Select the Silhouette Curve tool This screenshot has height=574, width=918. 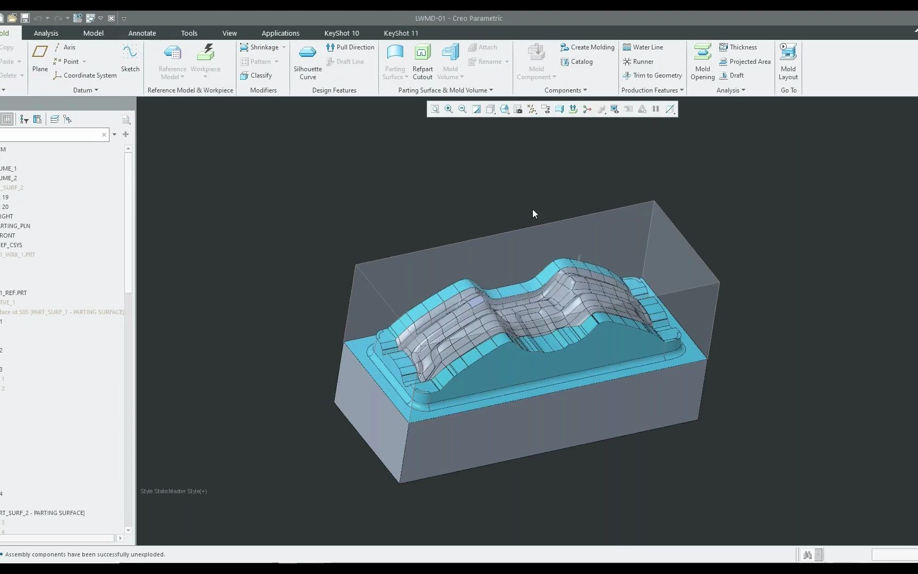[308, 61]
